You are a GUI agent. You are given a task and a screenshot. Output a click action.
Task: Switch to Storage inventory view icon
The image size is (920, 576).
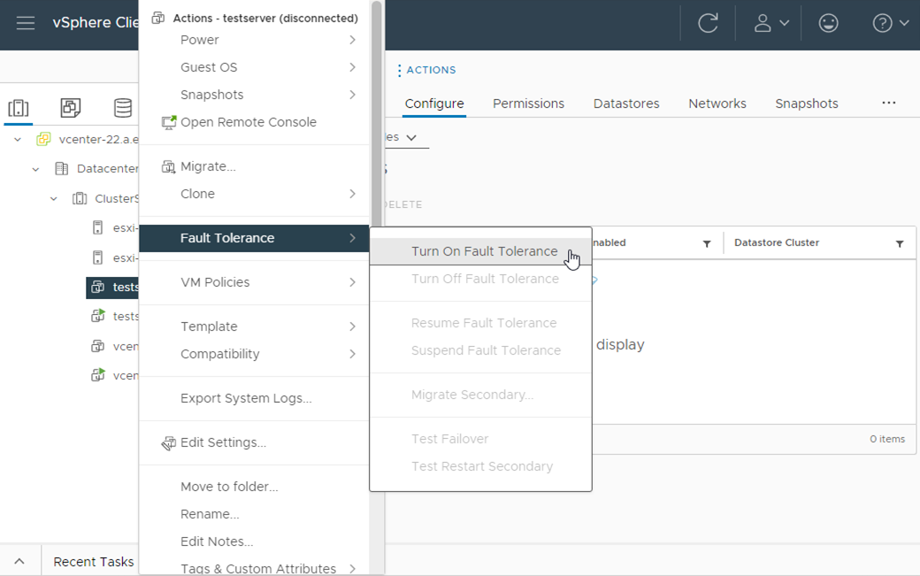click(123, 108)
